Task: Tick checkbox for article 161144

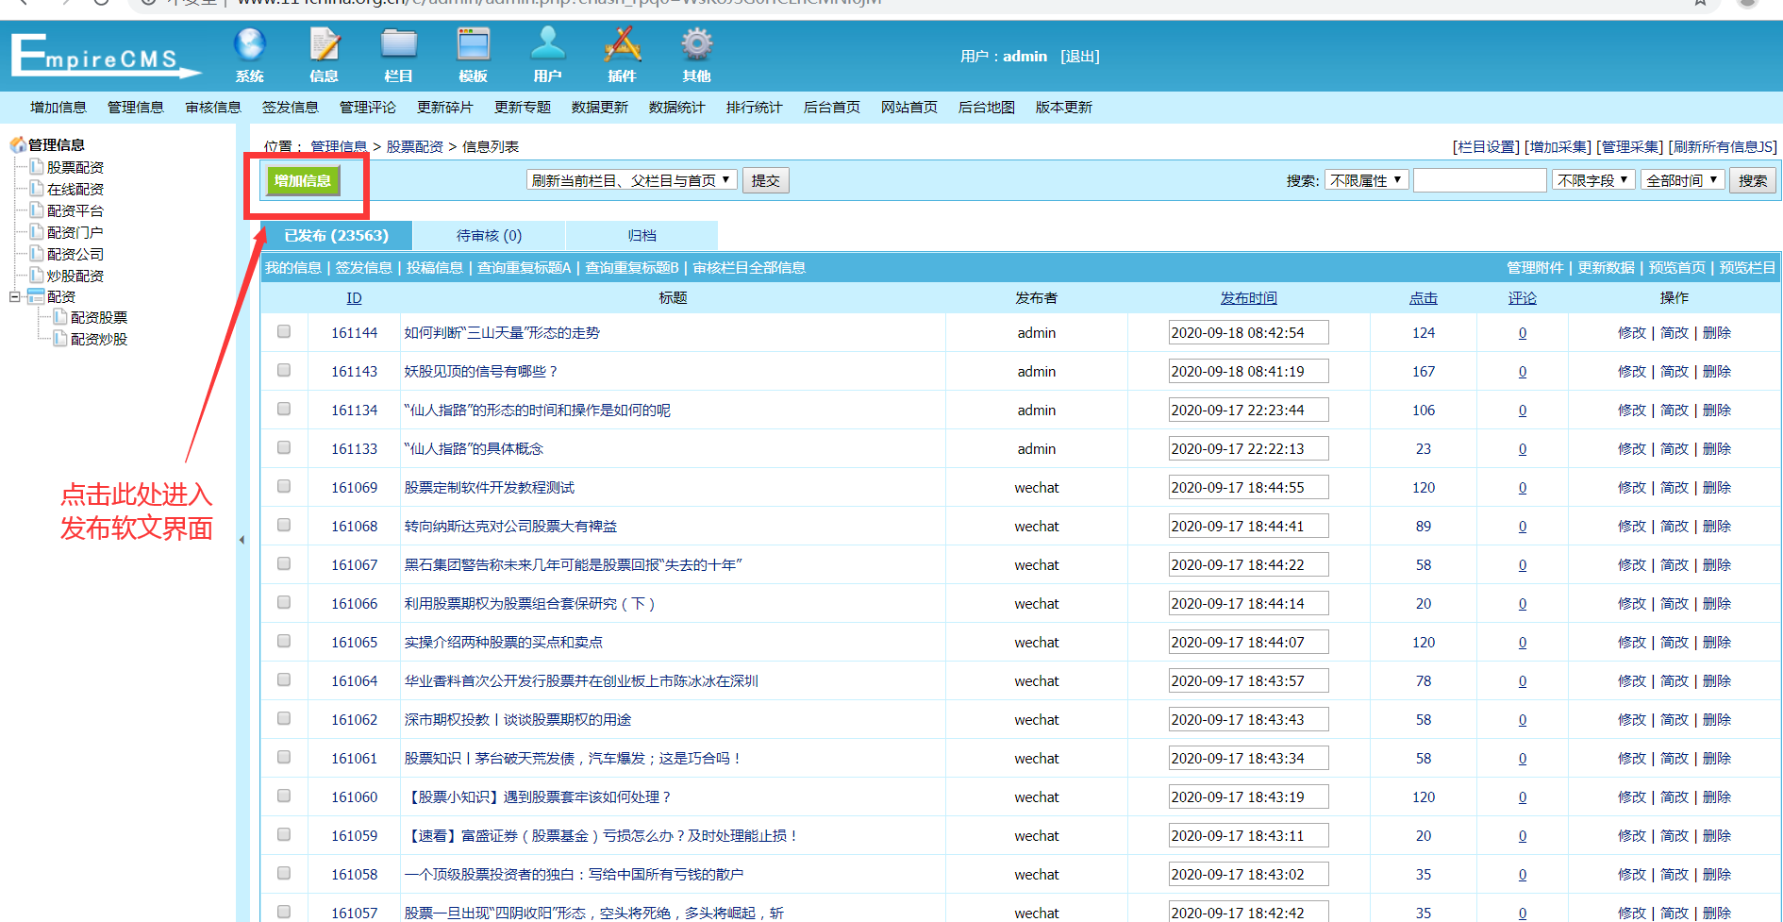Action: coord(284,332)
